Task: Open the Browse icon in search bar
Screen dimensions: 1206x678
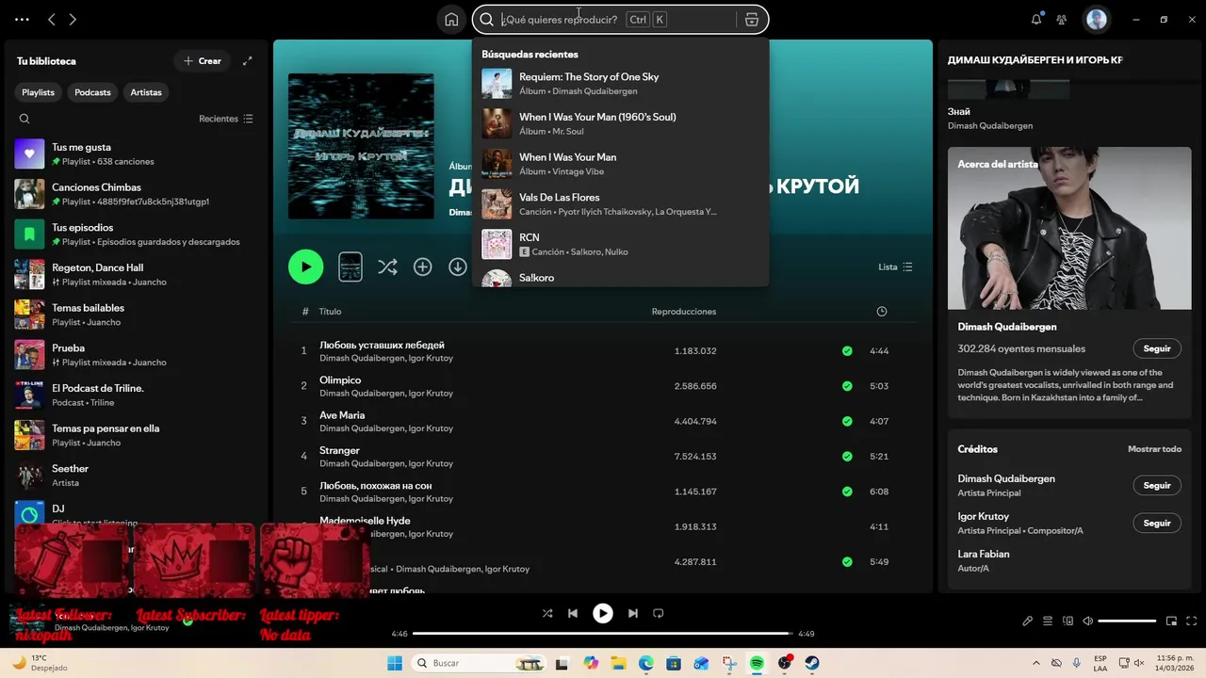Action: click(752, 20)
